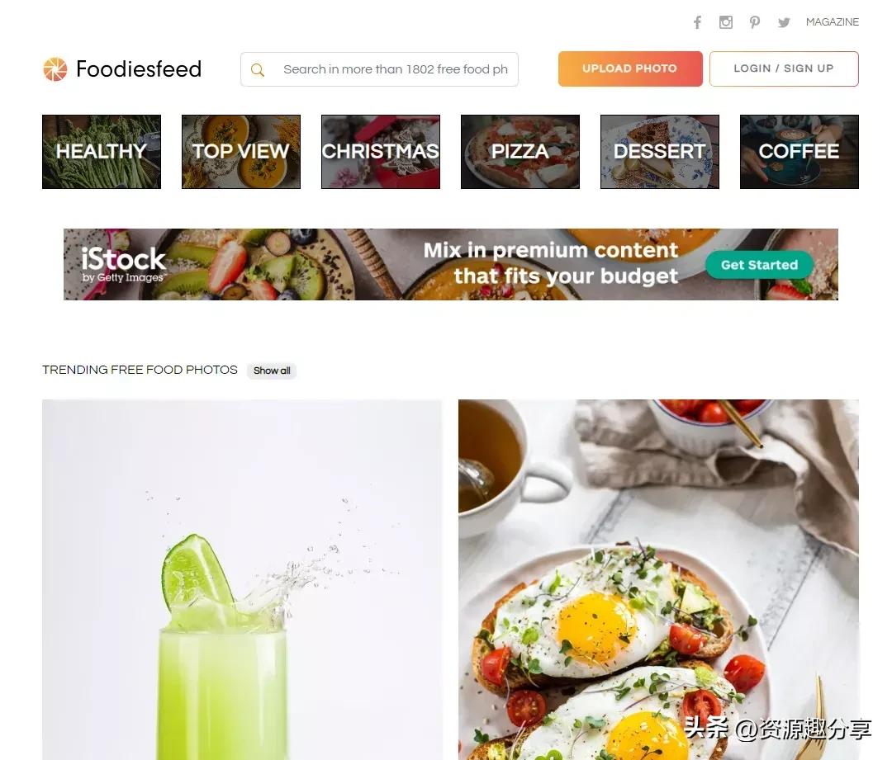Select the Healthy category thumbnail
This screenshot has height=760, width=892.
point(102,152)
